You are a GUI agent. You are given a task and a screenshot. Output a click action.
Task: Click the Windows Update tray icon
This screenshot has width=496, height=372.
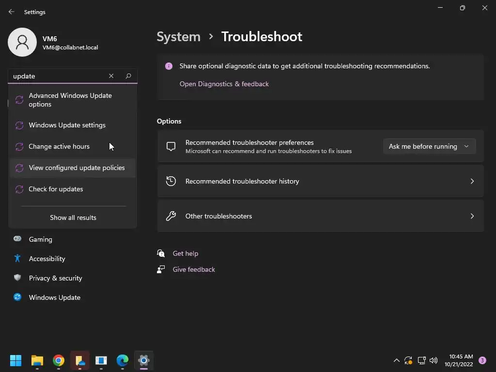(408, 360)
